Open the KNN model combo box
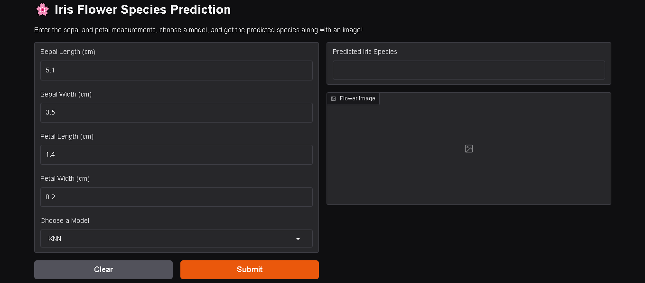 (177, 239)
